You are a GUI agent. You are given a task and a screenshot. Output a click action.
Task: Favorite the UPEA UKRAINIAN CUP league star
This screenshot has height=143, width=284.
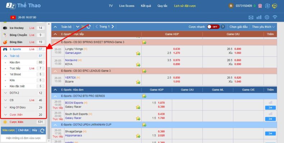(144, 125)
